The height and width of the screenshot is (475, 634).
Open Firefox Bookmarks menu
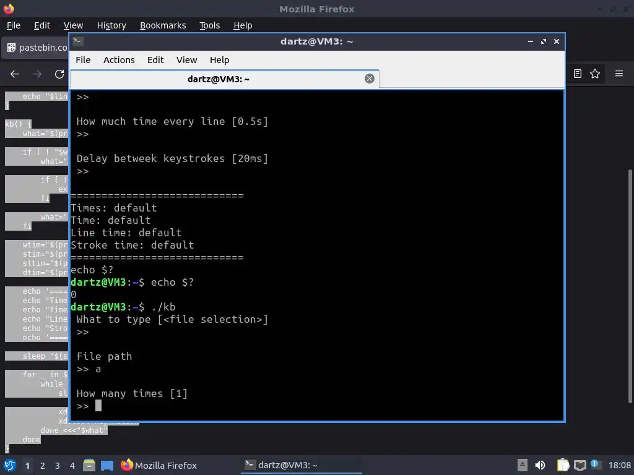point(163,25)
